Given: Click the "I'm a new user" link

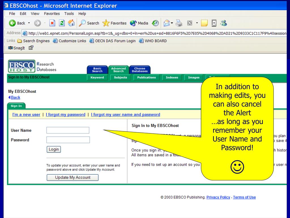Looking at the screenshot, I should [x=26, y=114].
